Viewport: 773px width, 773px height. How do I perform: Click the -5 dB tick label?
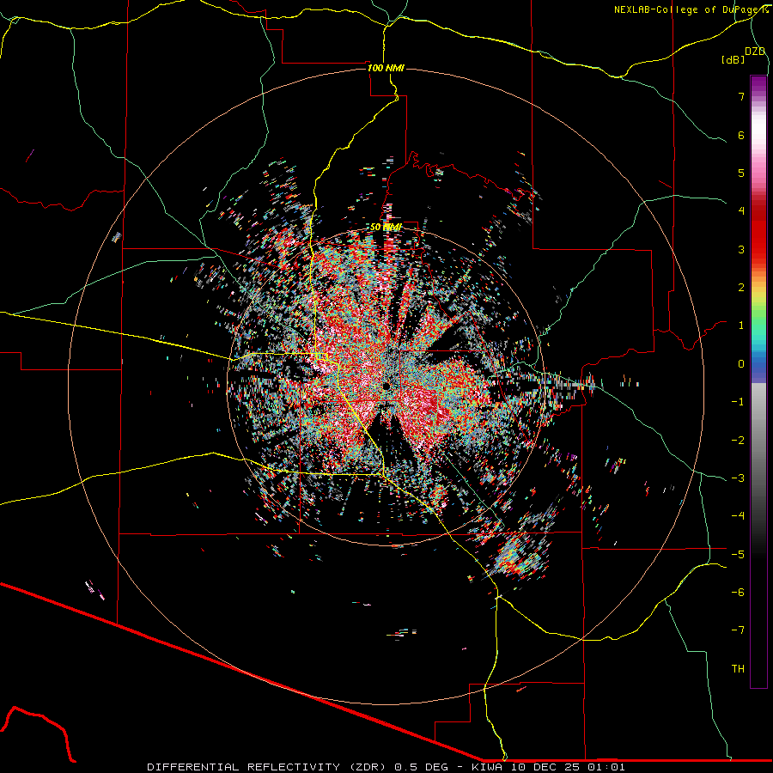pos(738,554)
